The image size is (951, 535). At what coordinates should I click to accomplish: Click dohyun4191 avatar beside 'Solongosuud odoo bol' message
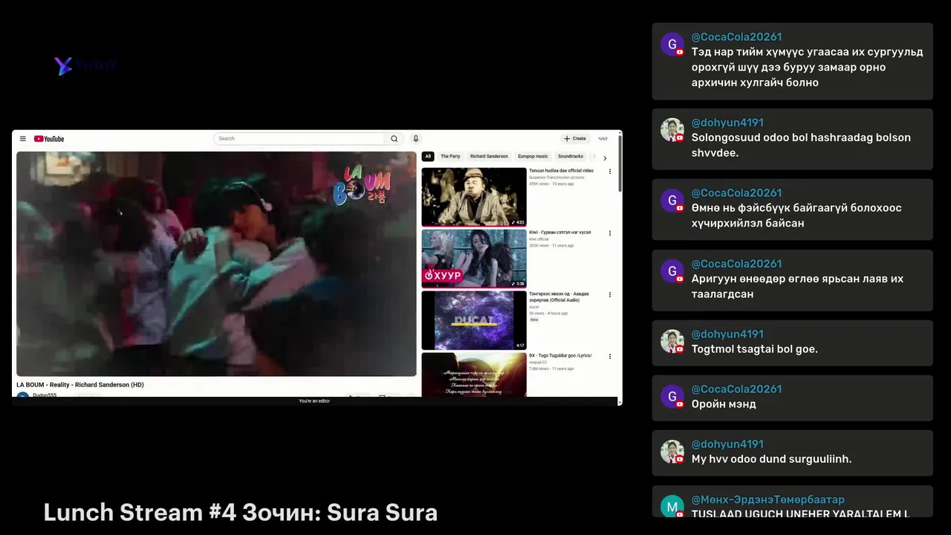pyautogui.click(x=672, y=130)
